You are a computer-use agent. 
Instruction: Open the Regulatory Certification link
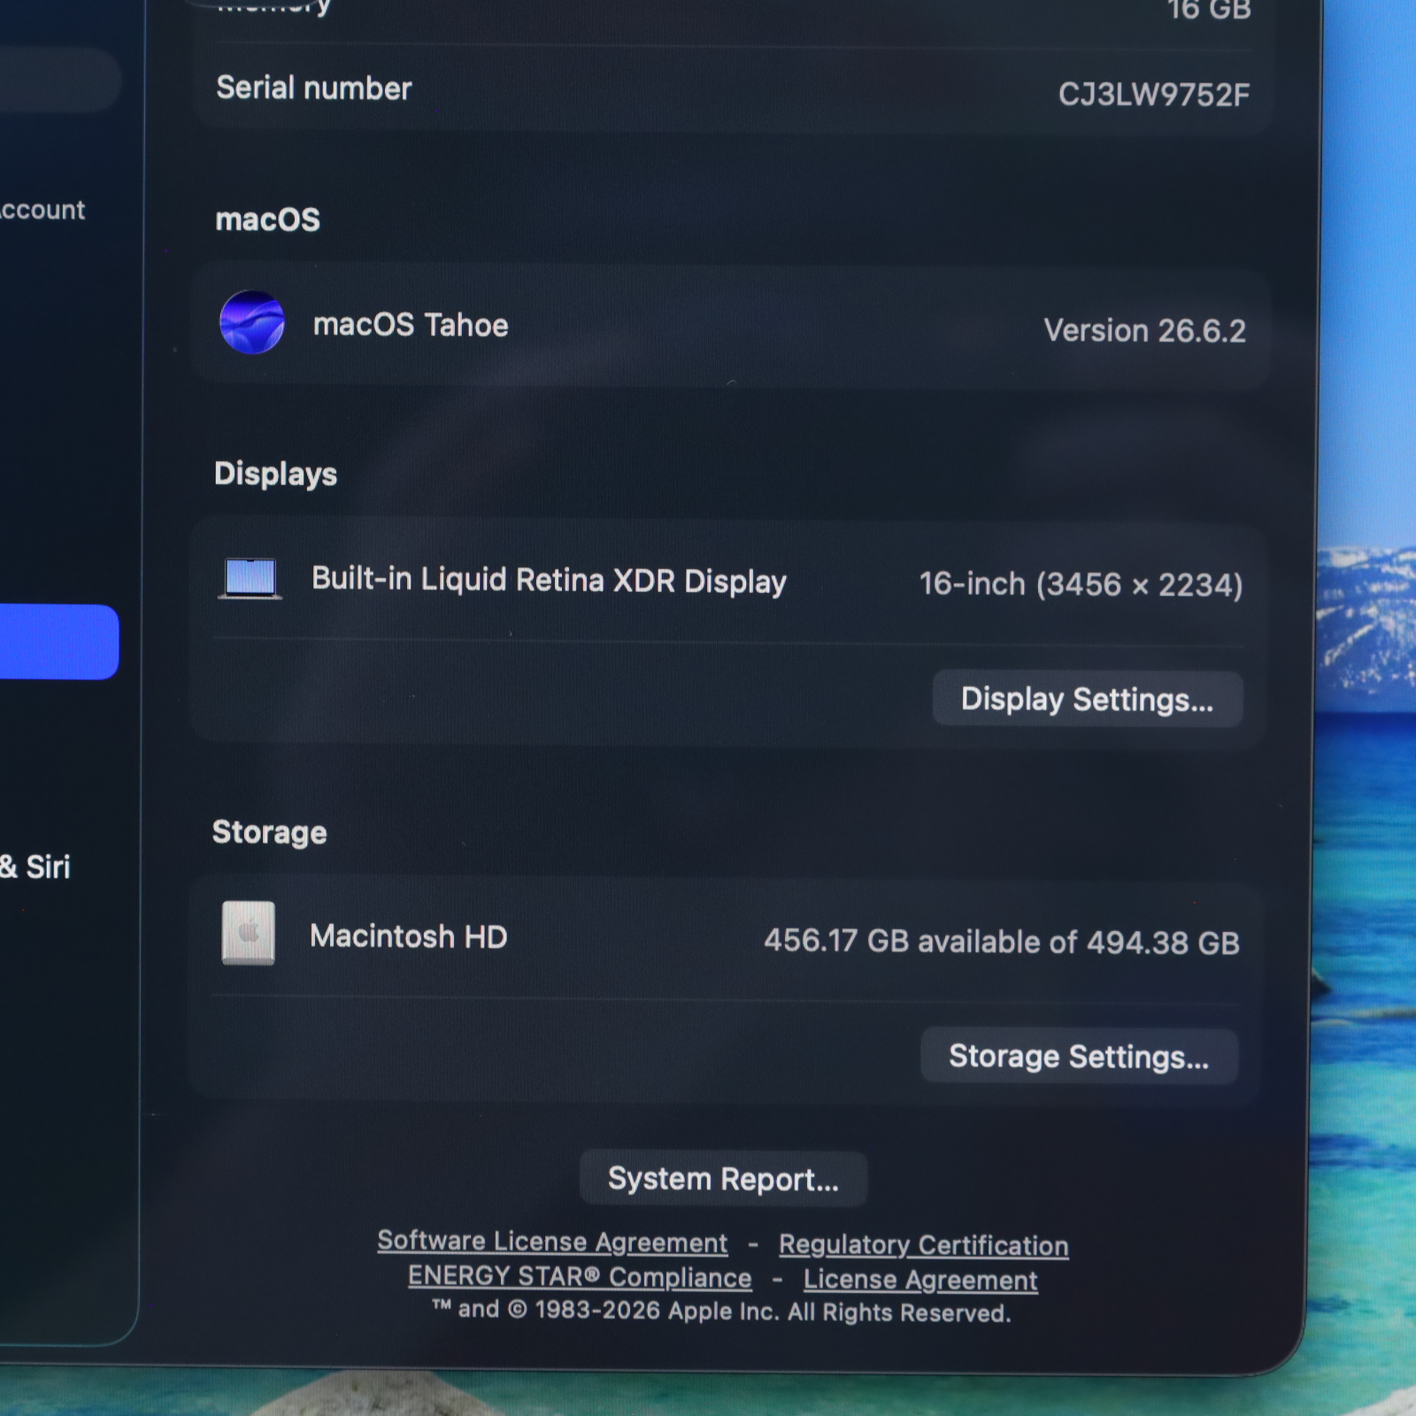[x=924, y=1245]
